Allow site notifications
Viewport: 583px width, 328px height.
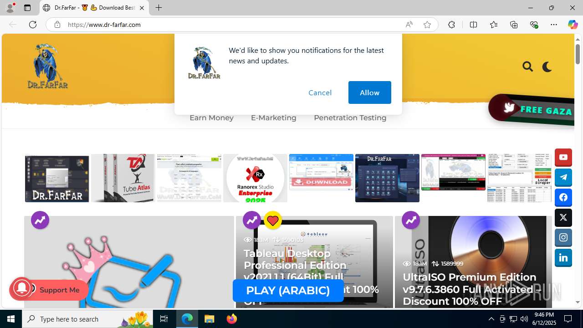click(x=369, y=92)
